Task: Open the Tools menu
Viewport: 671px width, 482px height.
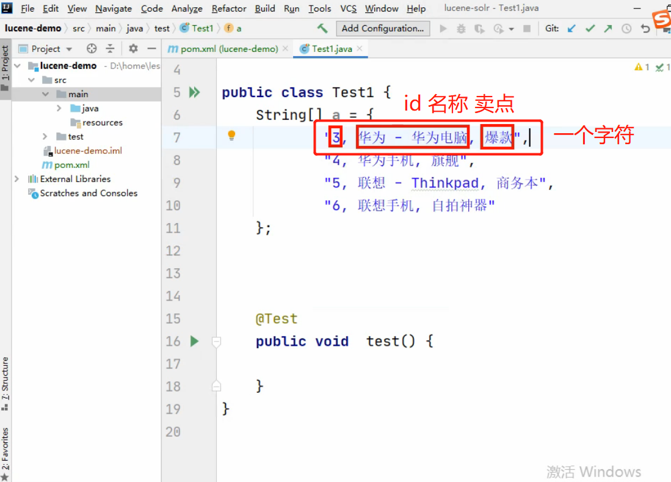Action: 320,9
